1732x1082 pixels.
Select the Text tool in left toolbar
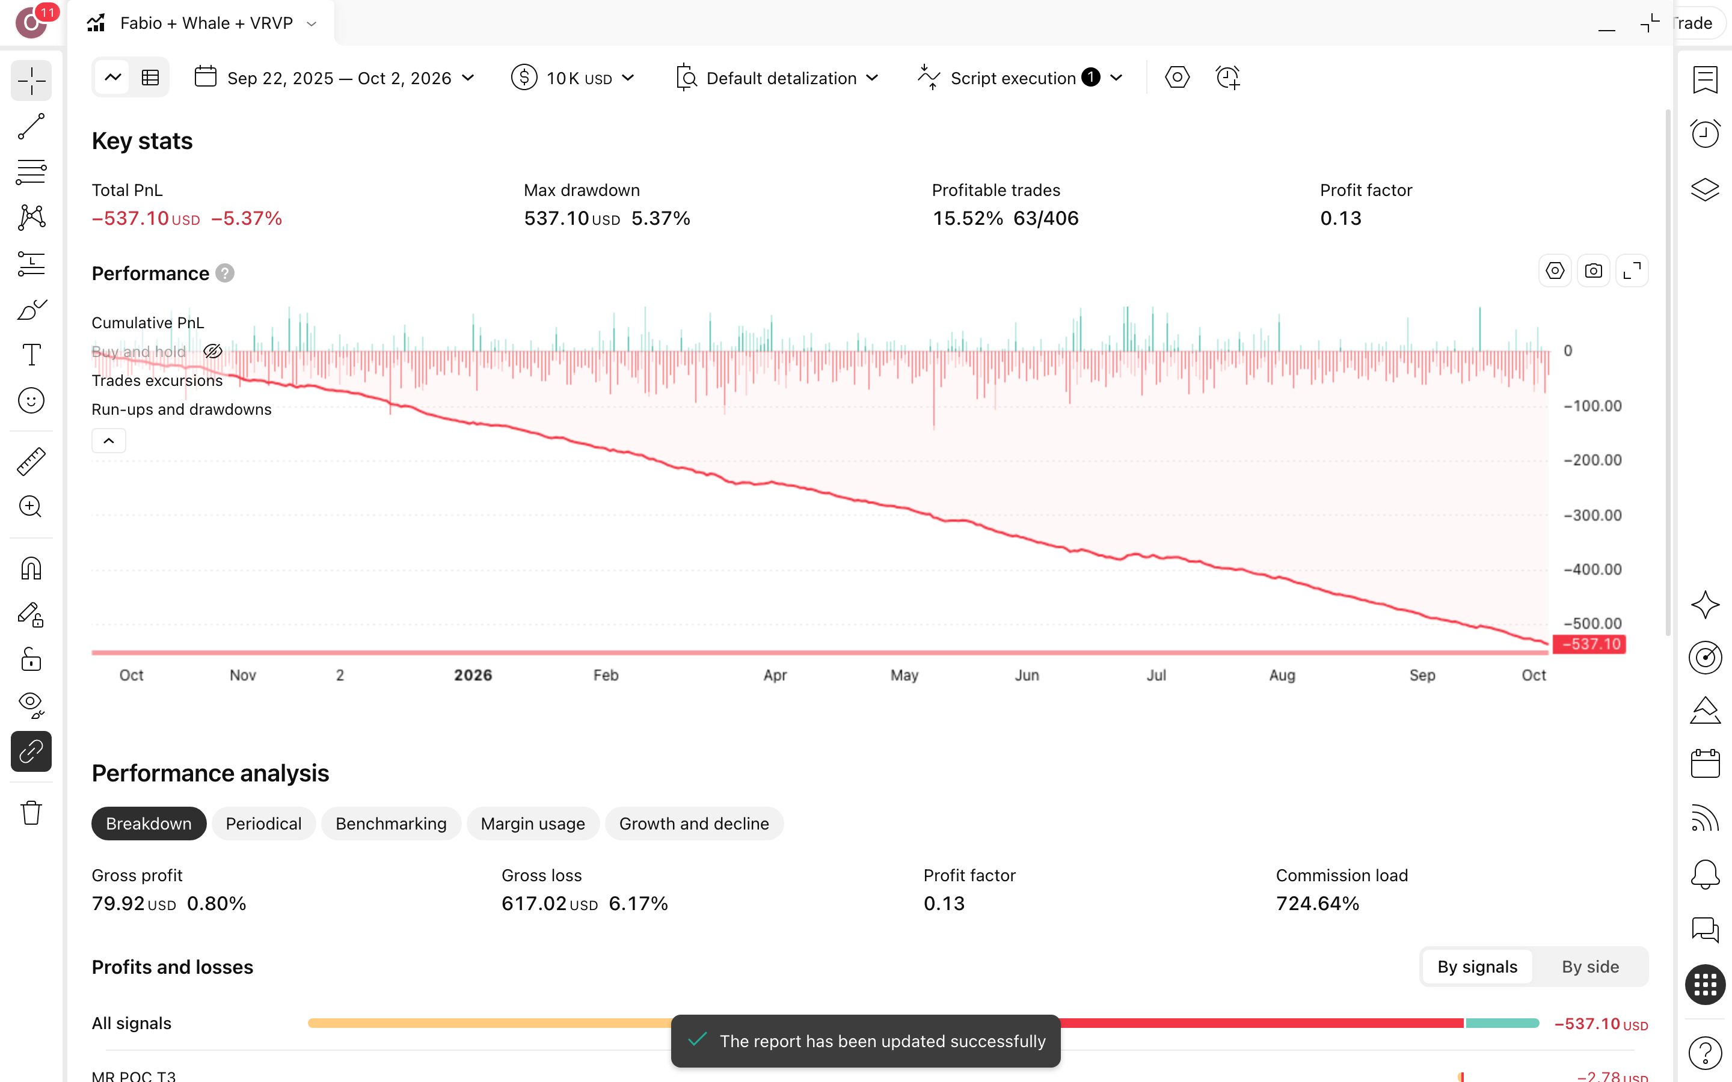pyautogui.click(x=31, y=354)
